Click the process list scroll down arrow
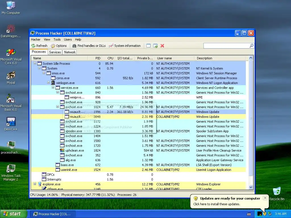 pyautogui.click(x=251, y=187)
